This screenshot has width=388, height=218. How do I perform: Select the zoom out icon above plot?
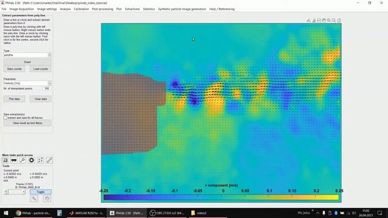334,21
